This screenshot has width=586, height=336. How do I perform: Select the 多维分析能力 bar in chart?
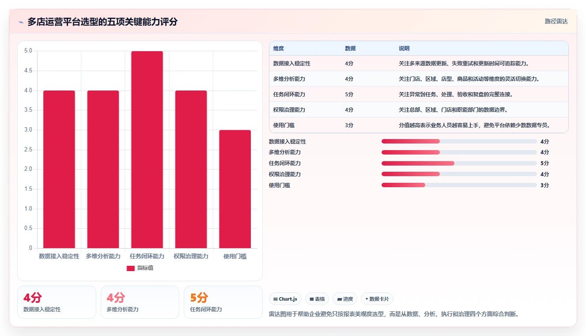coord(103,169)
